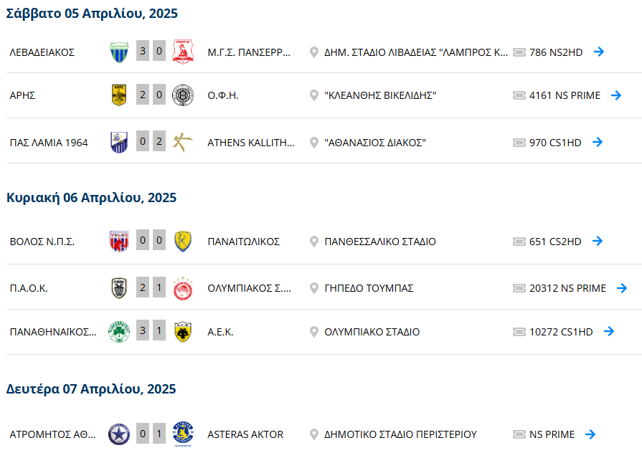Click the location pin for ΓΗΠΕΔΟ ΤΟΥΜΠΑΣ
642x453 pixels.
(314, 288)
